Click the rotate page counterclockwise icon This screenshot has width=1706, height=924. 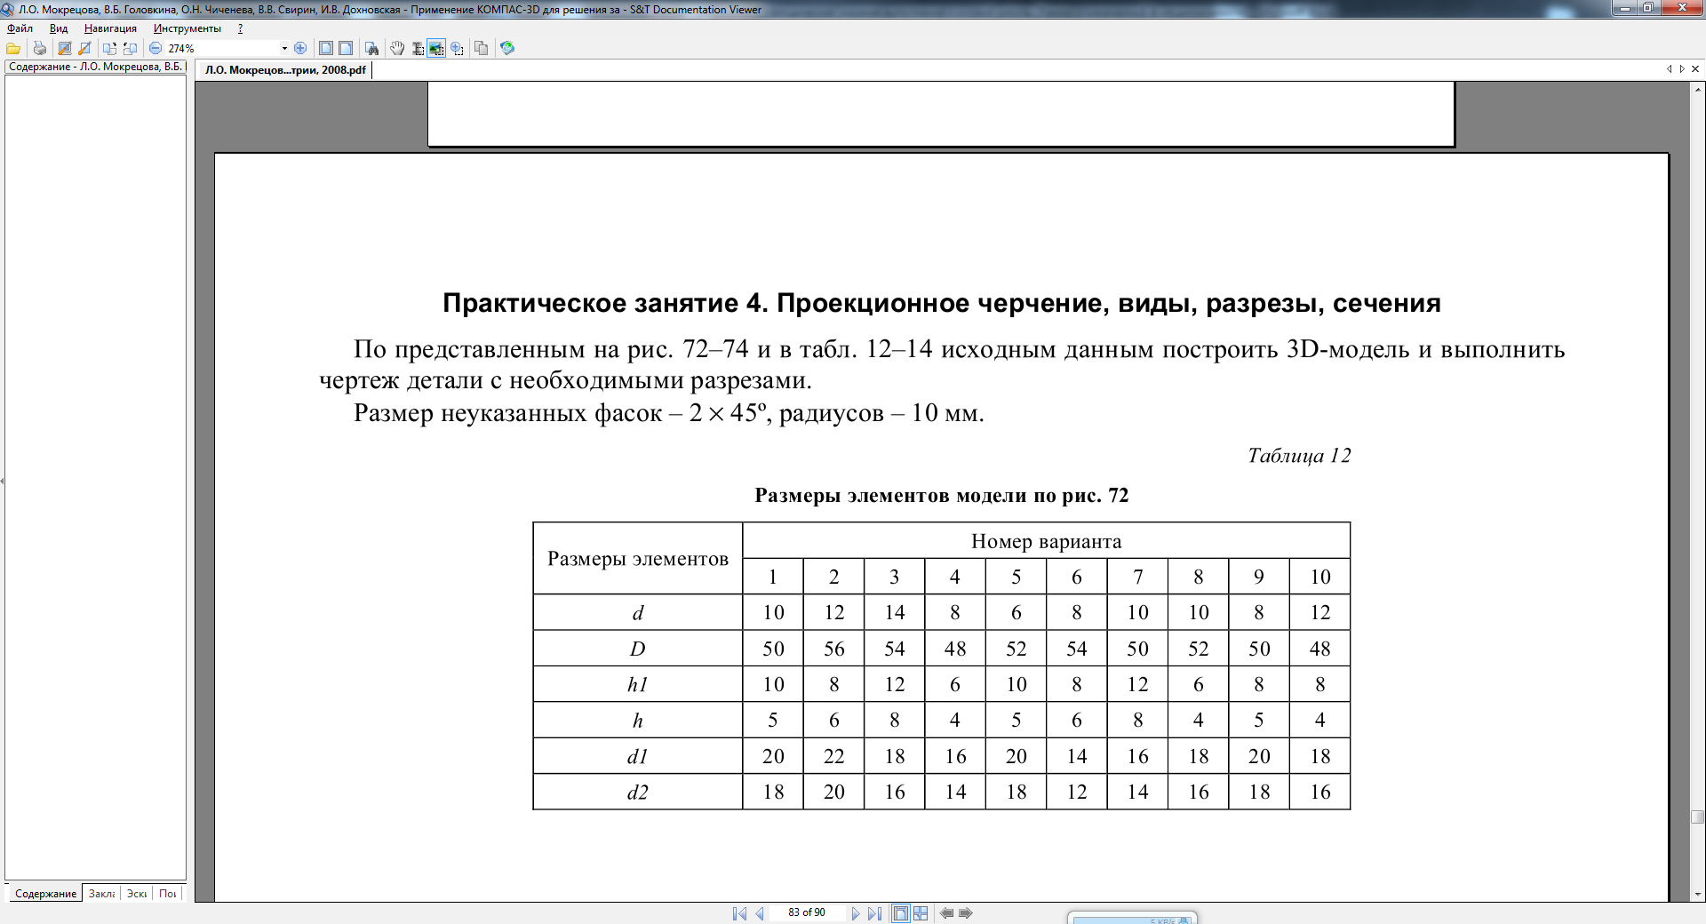130,48
